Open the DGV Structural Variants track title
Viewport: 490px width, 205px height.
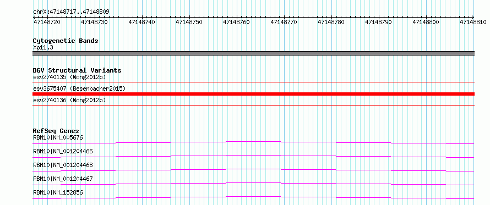pos(77,70)
